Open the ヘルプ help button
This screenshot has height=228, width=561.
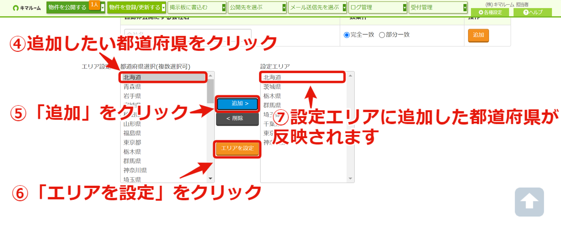click(x=533, y=12)
